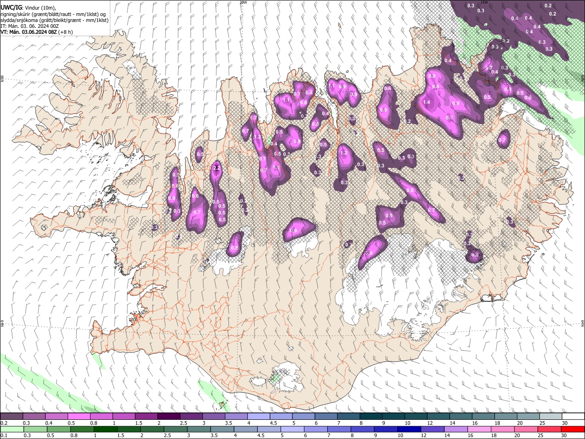585x439 pixels.
Task: Click the upper legend swatch between 0.2 and 0.3
Action: coord(12,417)
